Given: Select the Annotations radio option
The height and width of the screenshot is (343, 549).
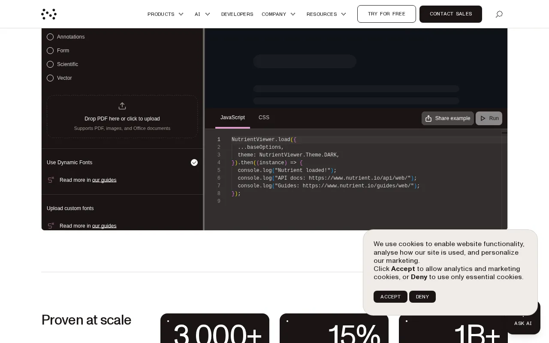Looking at the screenshot, I should click(x=50, y=37).
